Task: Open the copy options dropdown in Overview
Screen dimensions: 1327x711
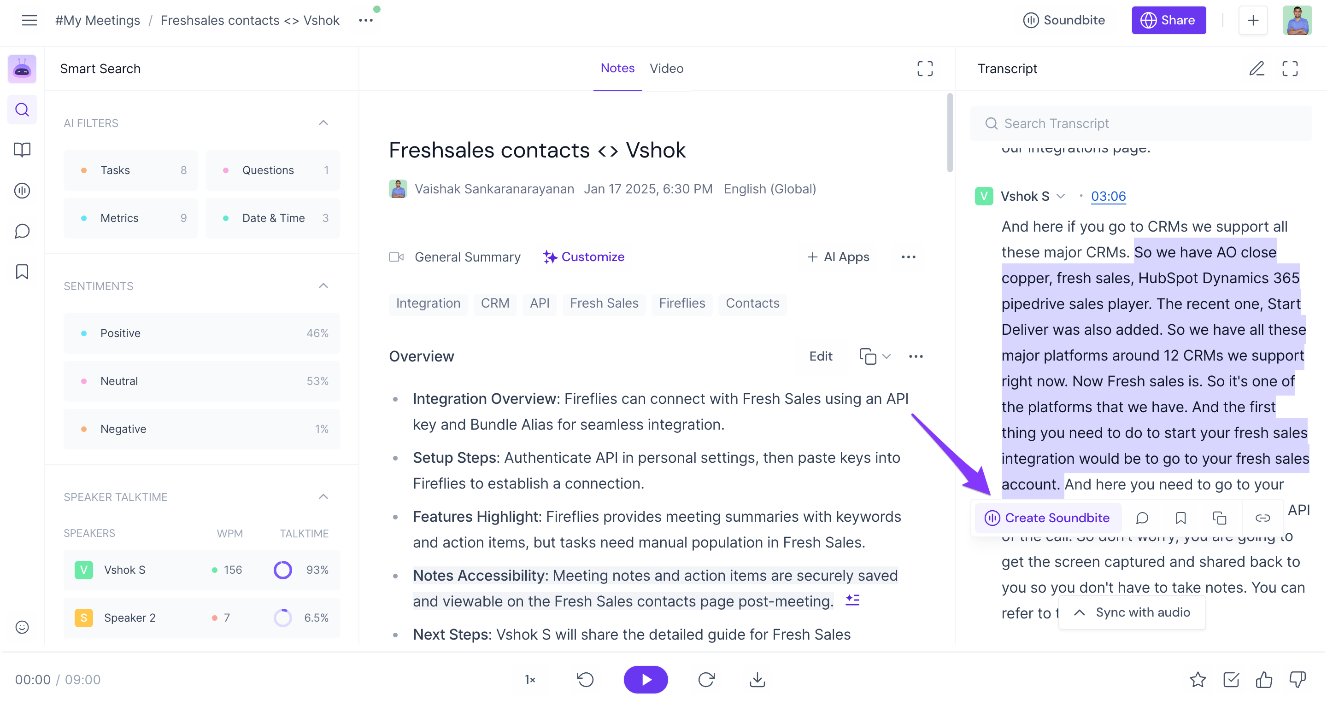Action: [886, 356]
